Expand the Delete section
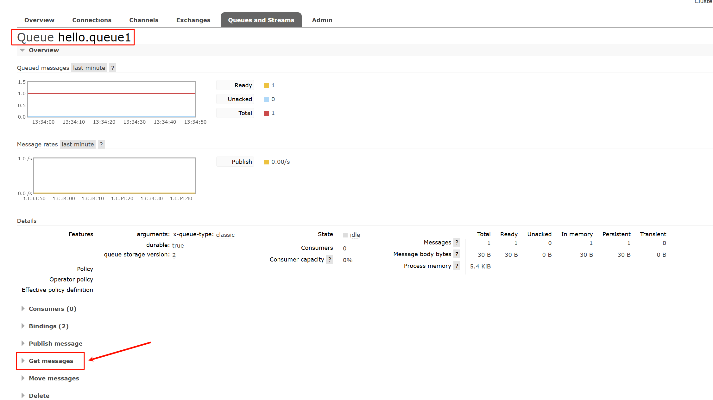 [x=39, y=396]
